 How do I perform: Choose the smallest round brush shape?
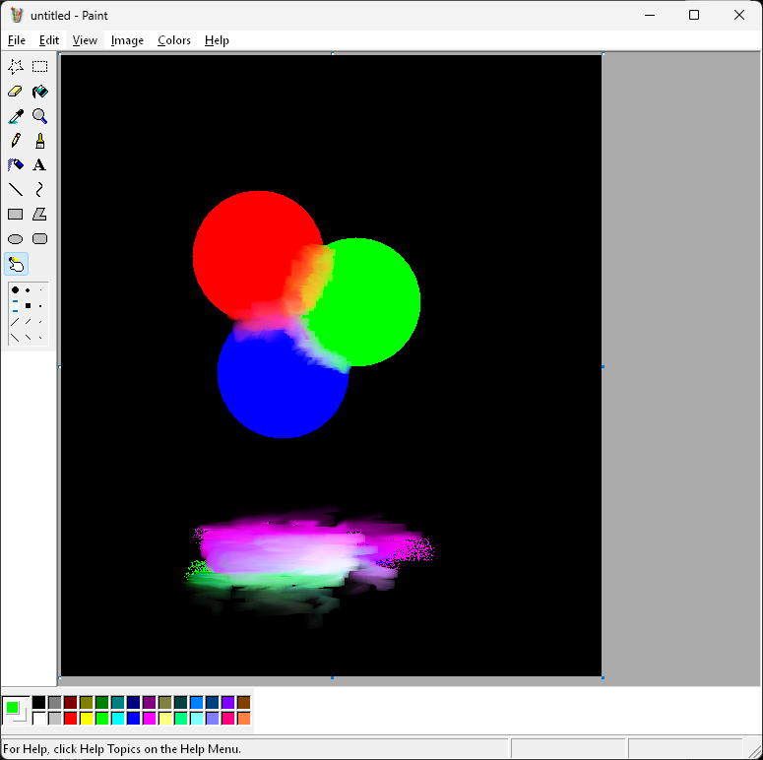[x=40, y=290]
